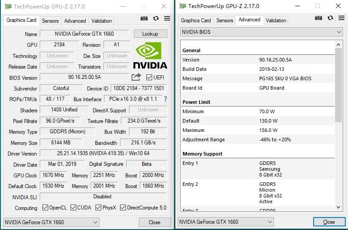Click the Shaders 1408 Unified field
The height and width of the screenshot is (230, 348).
tap(64, 110)
